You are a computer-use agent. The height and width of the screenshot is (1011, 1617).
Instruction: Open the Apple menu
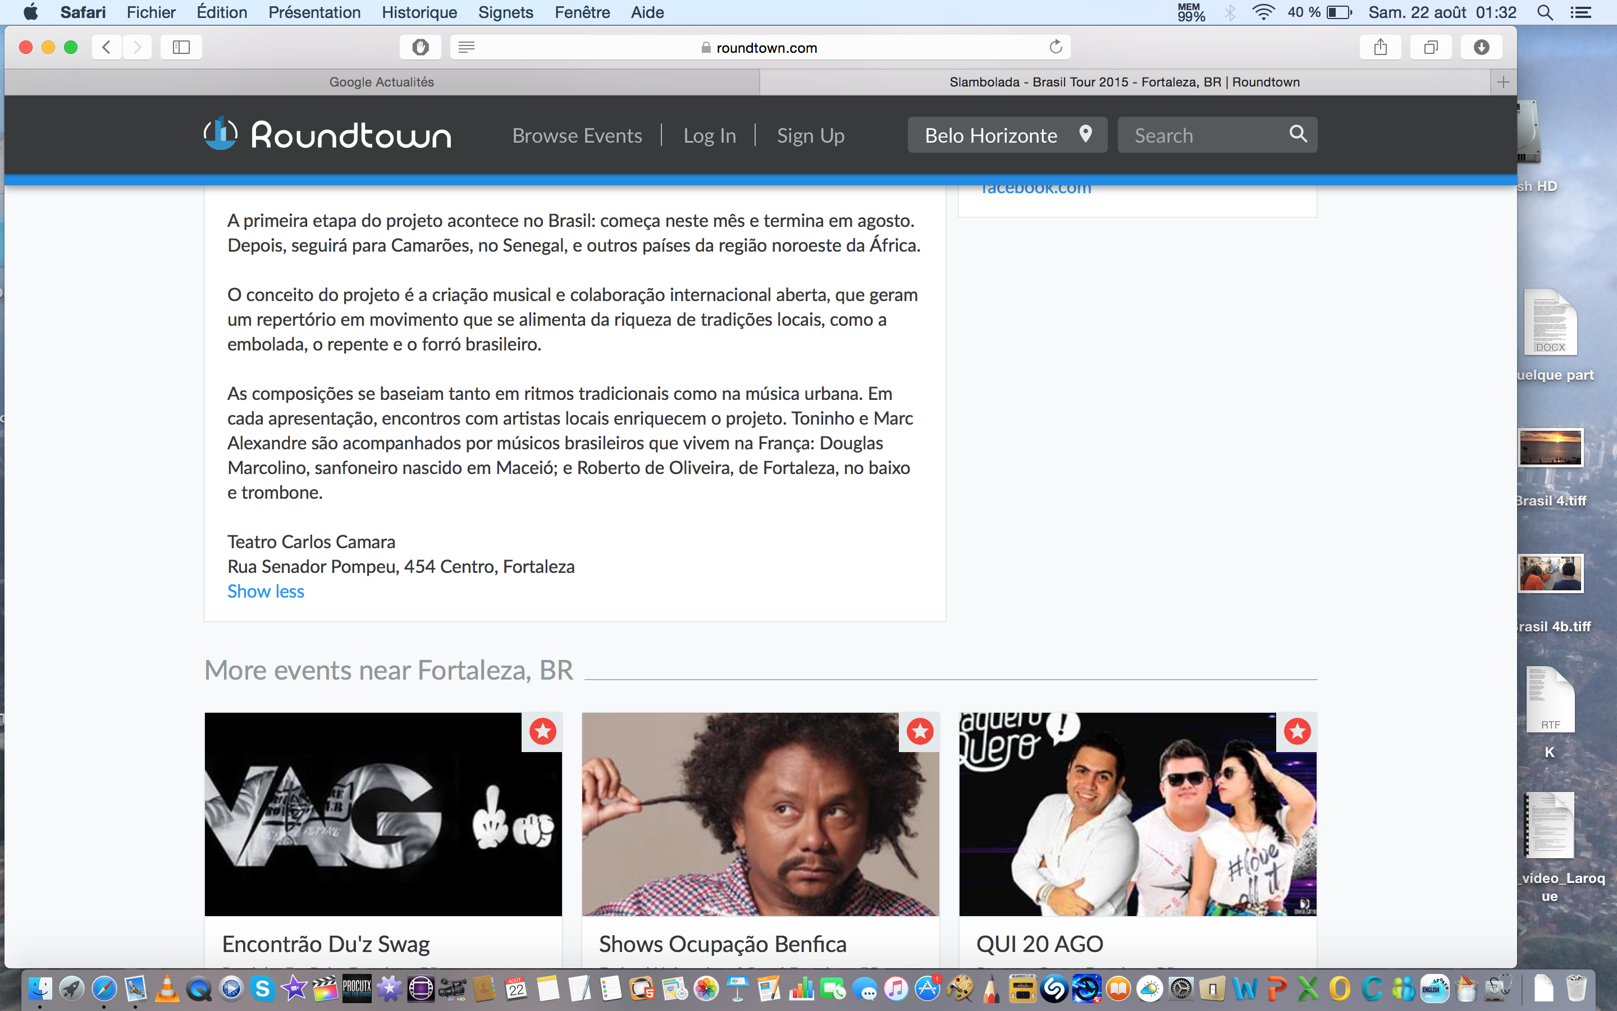point(30,12)
